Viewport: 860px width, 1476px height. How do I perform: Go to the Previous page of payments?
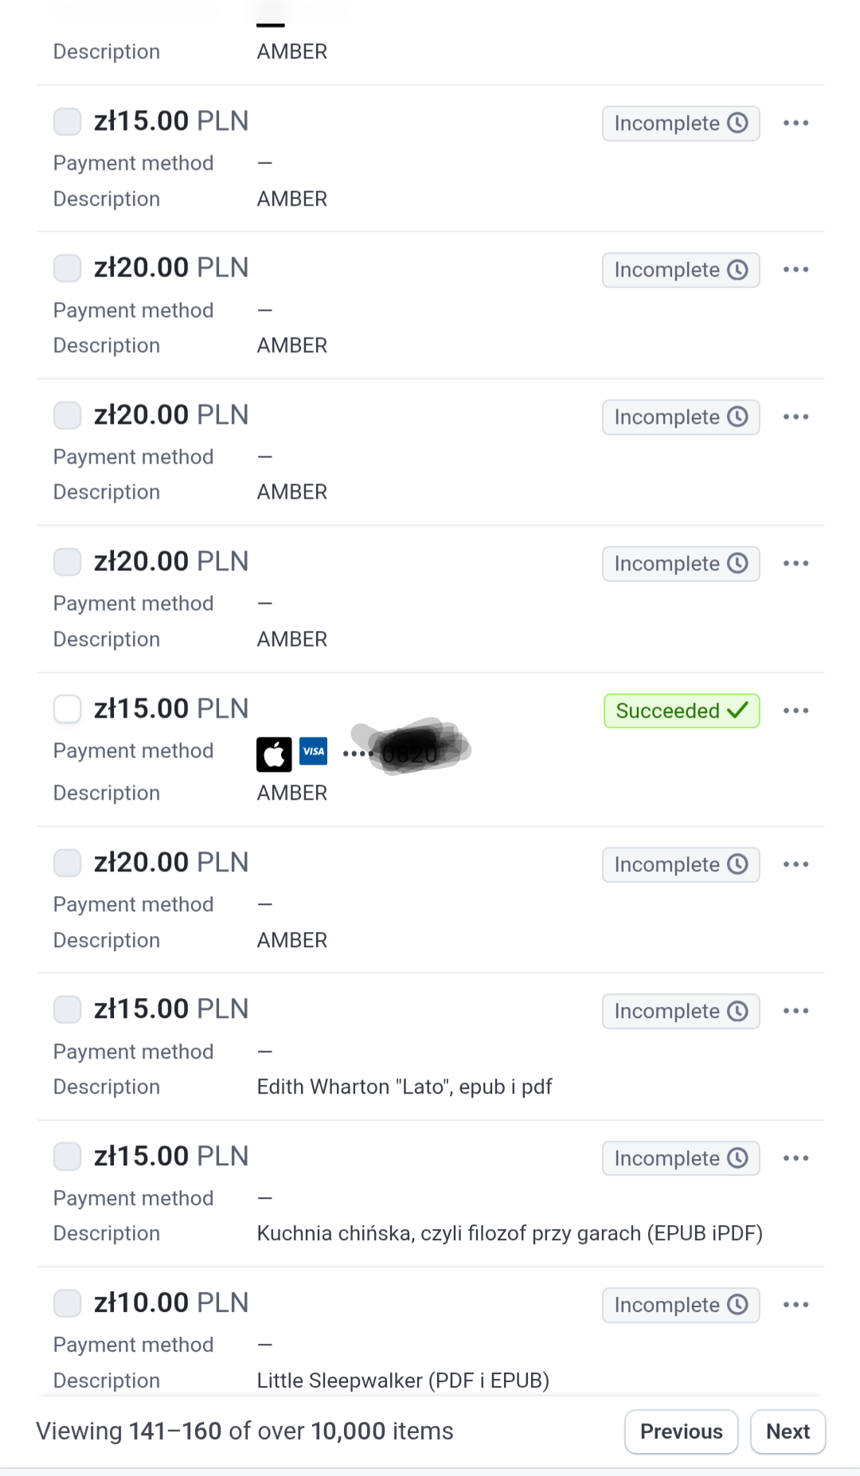click(681, 1431)
